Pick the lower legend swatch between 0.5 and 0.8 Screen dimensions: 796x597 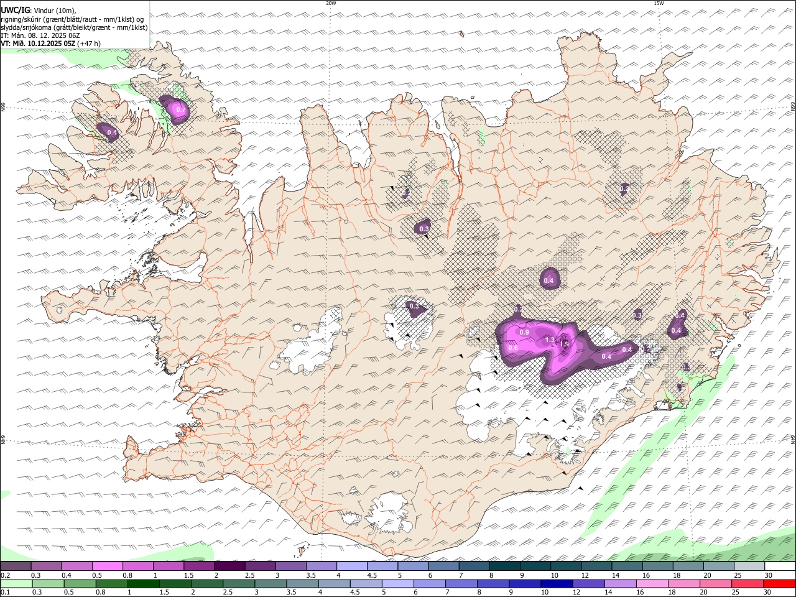pyautogui.click(x=80, y=584)
